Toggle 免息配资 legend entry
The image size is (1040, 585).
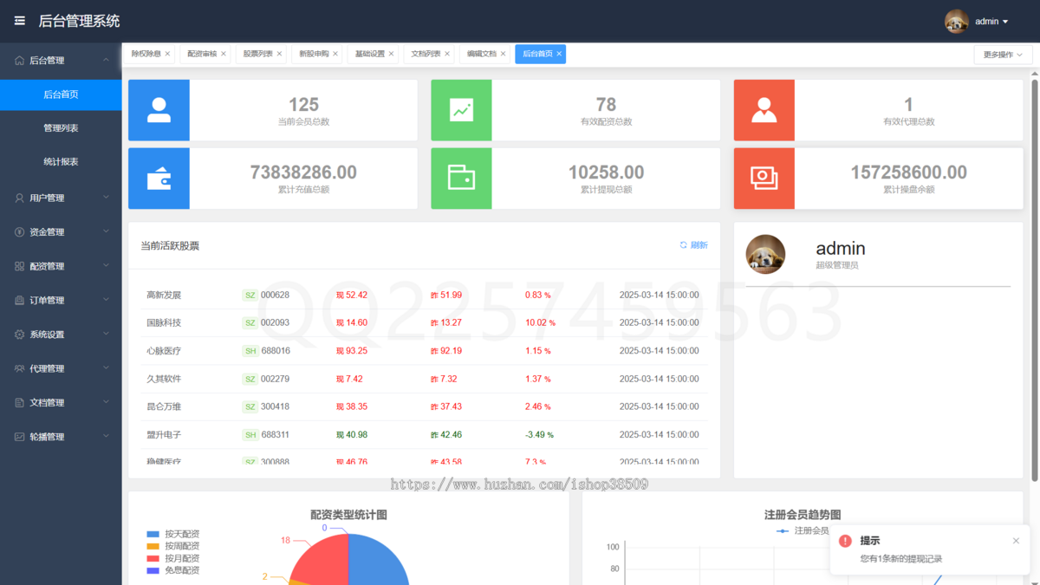pos(173,570)
